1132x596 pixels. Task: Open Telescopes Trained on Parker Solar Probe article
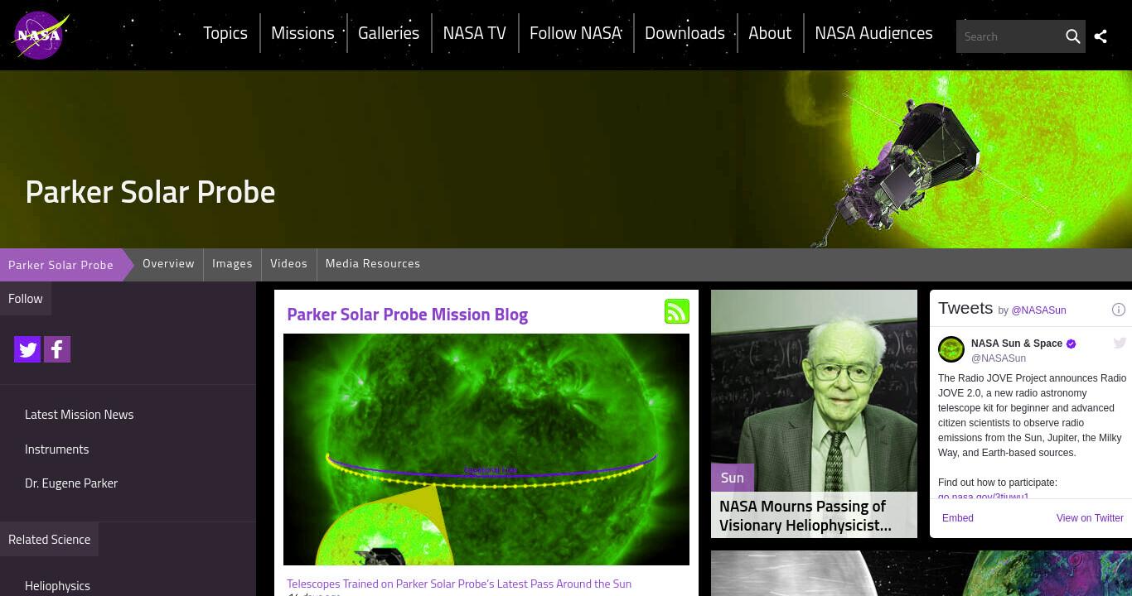459,584
